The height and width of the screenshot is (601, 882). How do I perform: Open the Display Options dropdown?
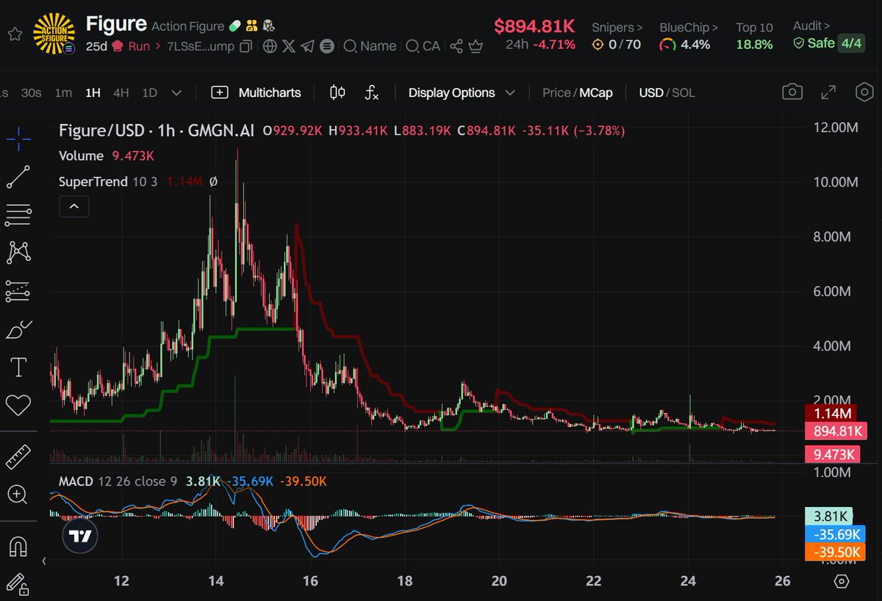pyautogui.click(x=462, y=93)
